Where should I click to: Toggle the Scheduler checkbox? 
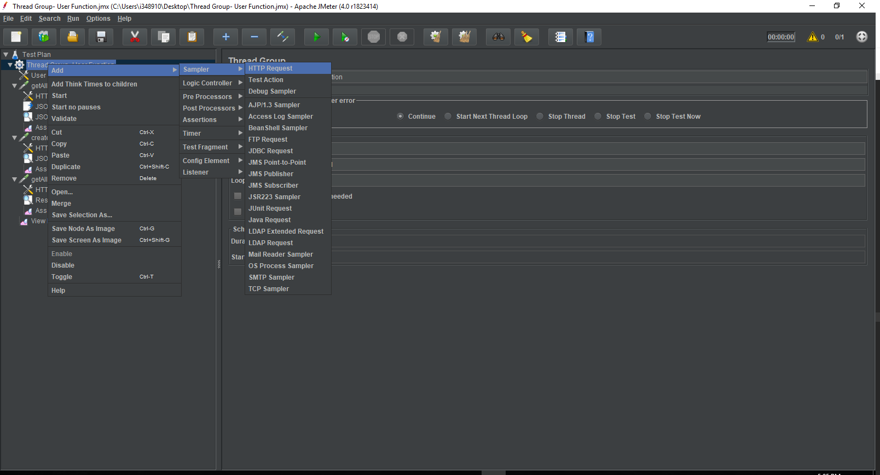click(238, 212)
